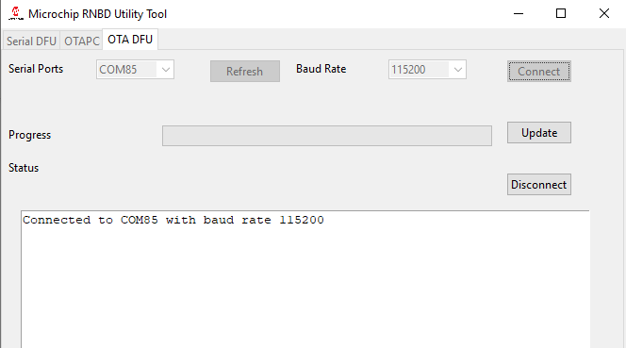Open the OTAPC tab
Screen dimensions: 626x348
(x=81, y=41)
